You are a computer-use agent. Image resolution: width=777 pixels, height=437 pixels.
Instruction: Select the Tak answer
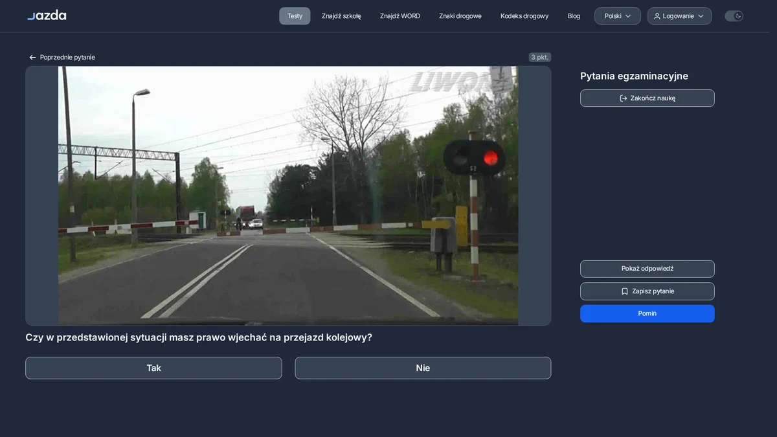click(153, 368)
